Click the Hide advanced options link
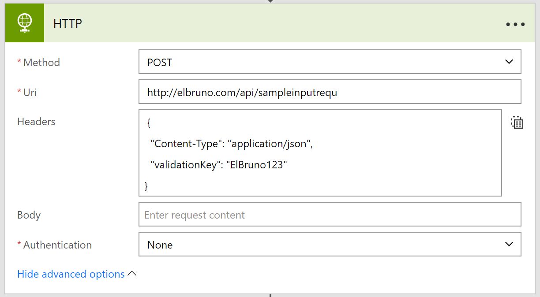This screenshot has height=297, width=540. [x=71, y=274]
